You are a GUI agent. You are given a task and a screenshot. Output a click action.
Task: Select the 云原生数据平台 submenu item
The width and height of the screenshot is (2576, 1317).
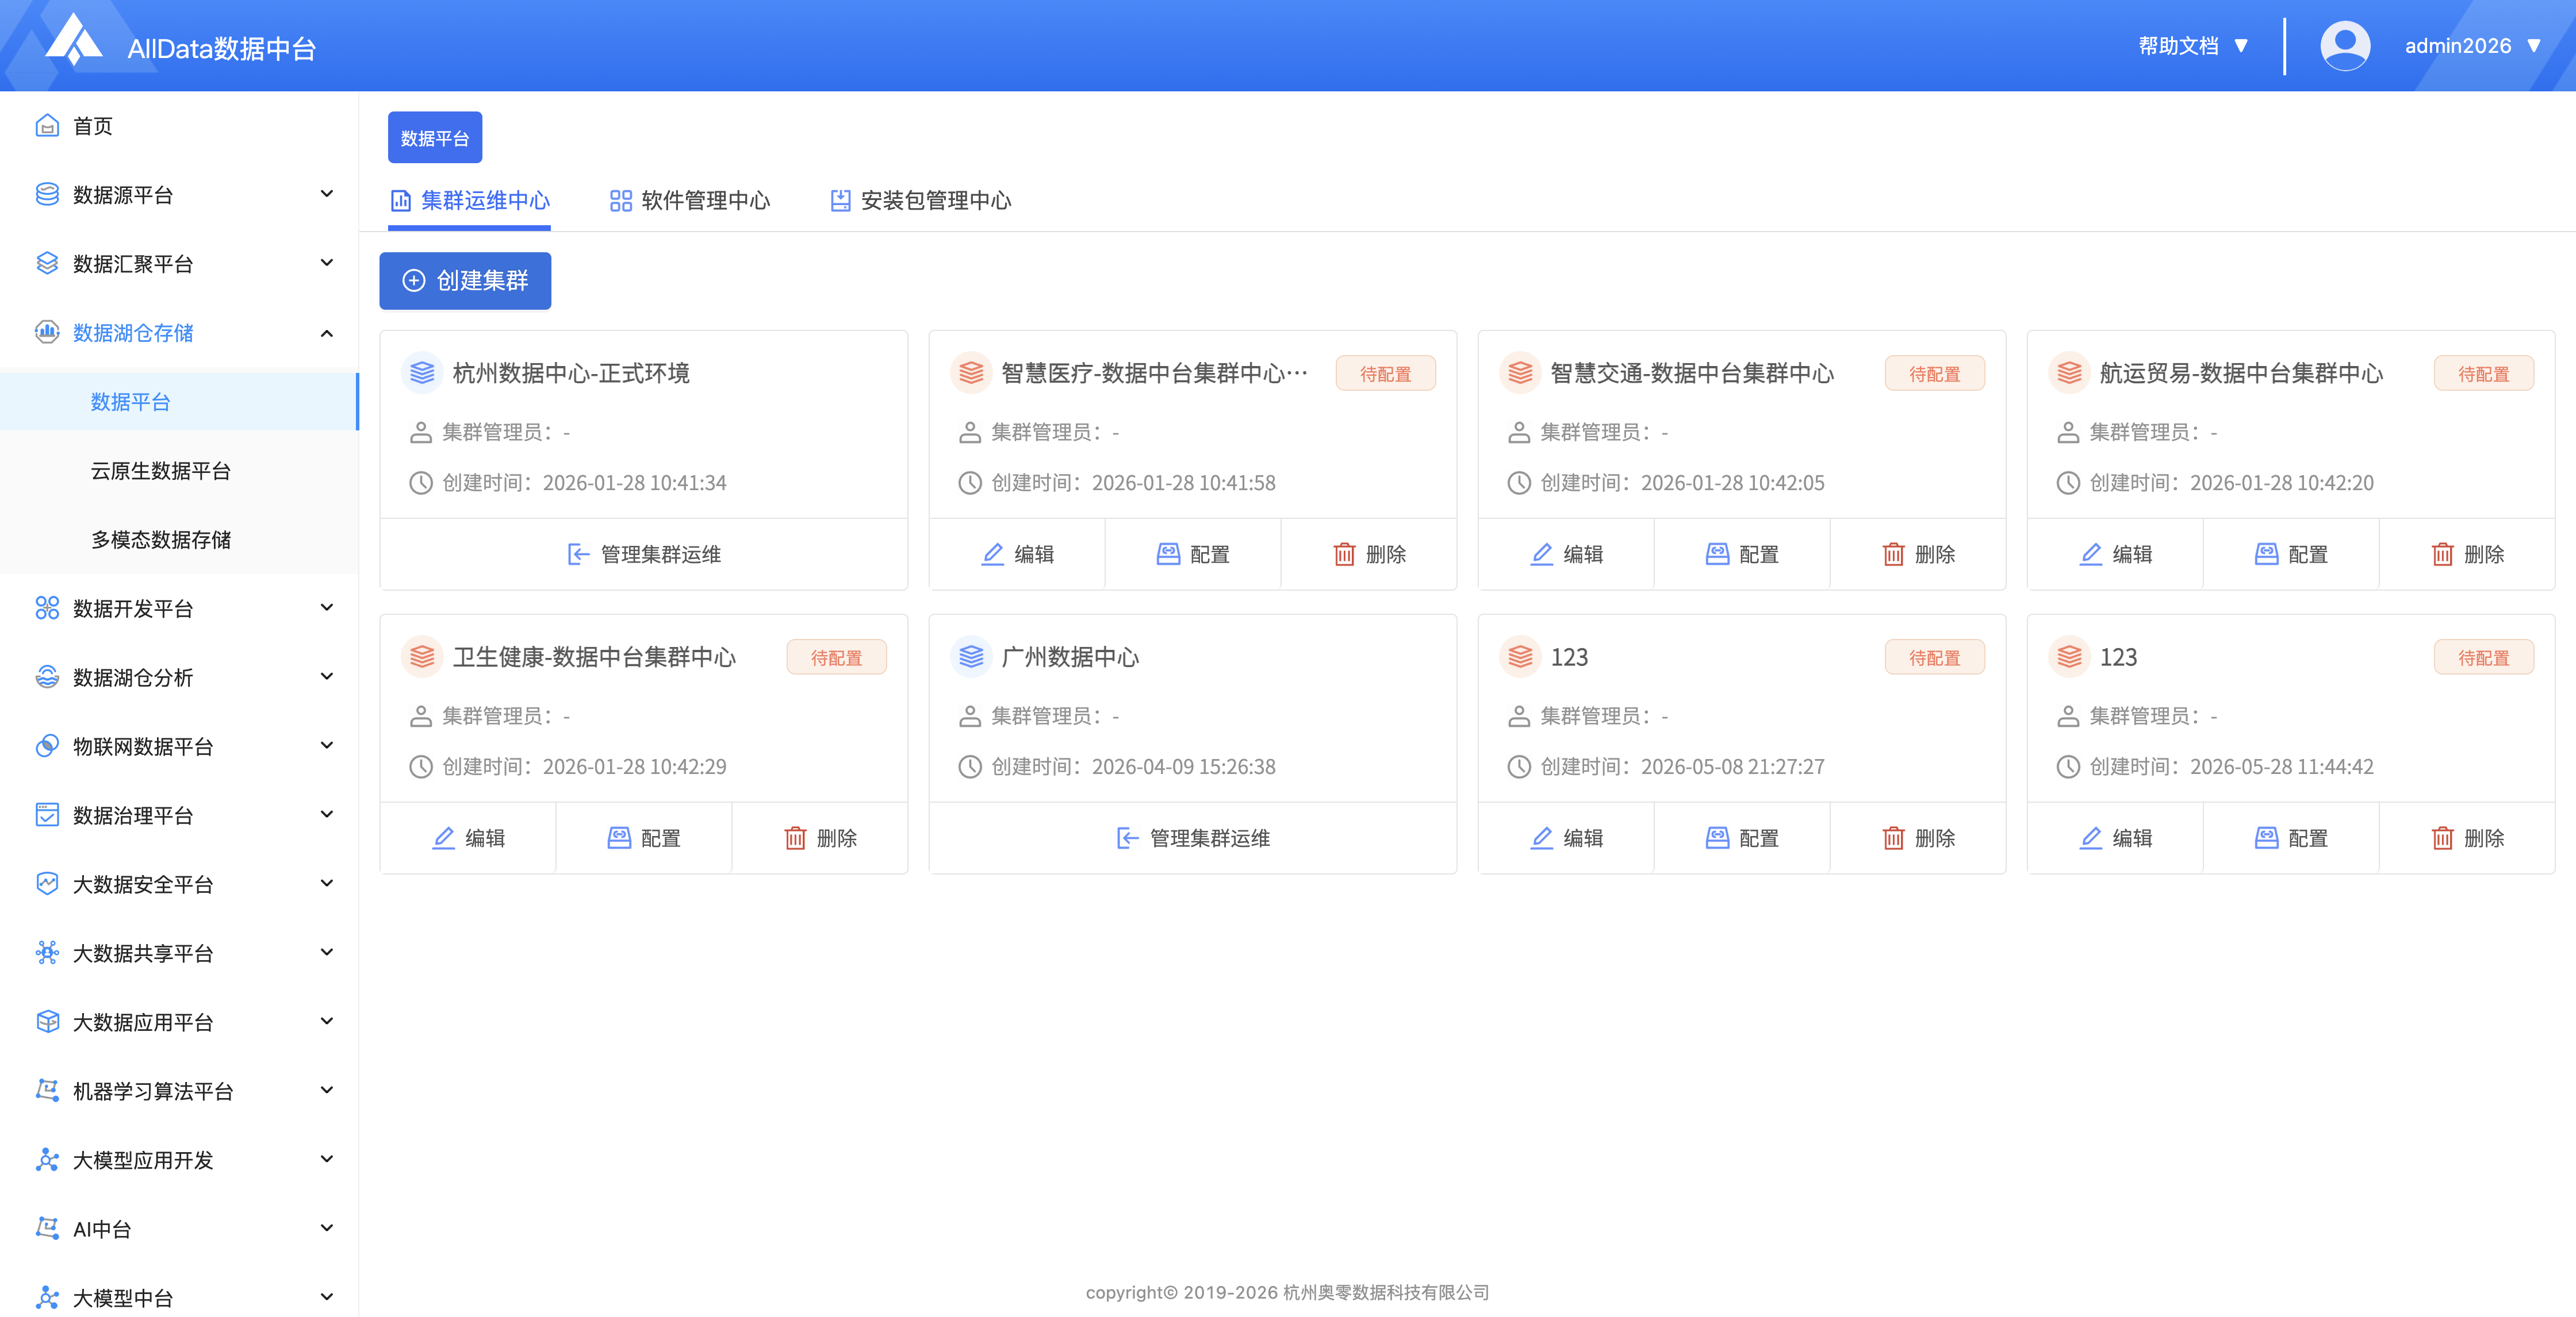(179, 471)
